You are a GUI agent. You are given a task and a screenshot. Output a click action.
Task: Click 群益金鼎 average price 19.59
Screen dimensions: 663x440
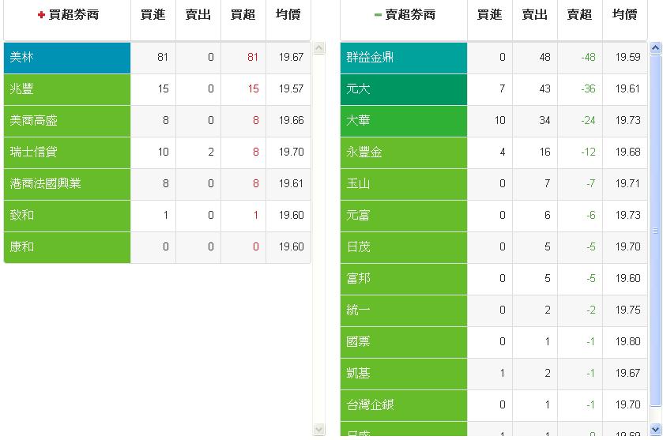(628, 57)
